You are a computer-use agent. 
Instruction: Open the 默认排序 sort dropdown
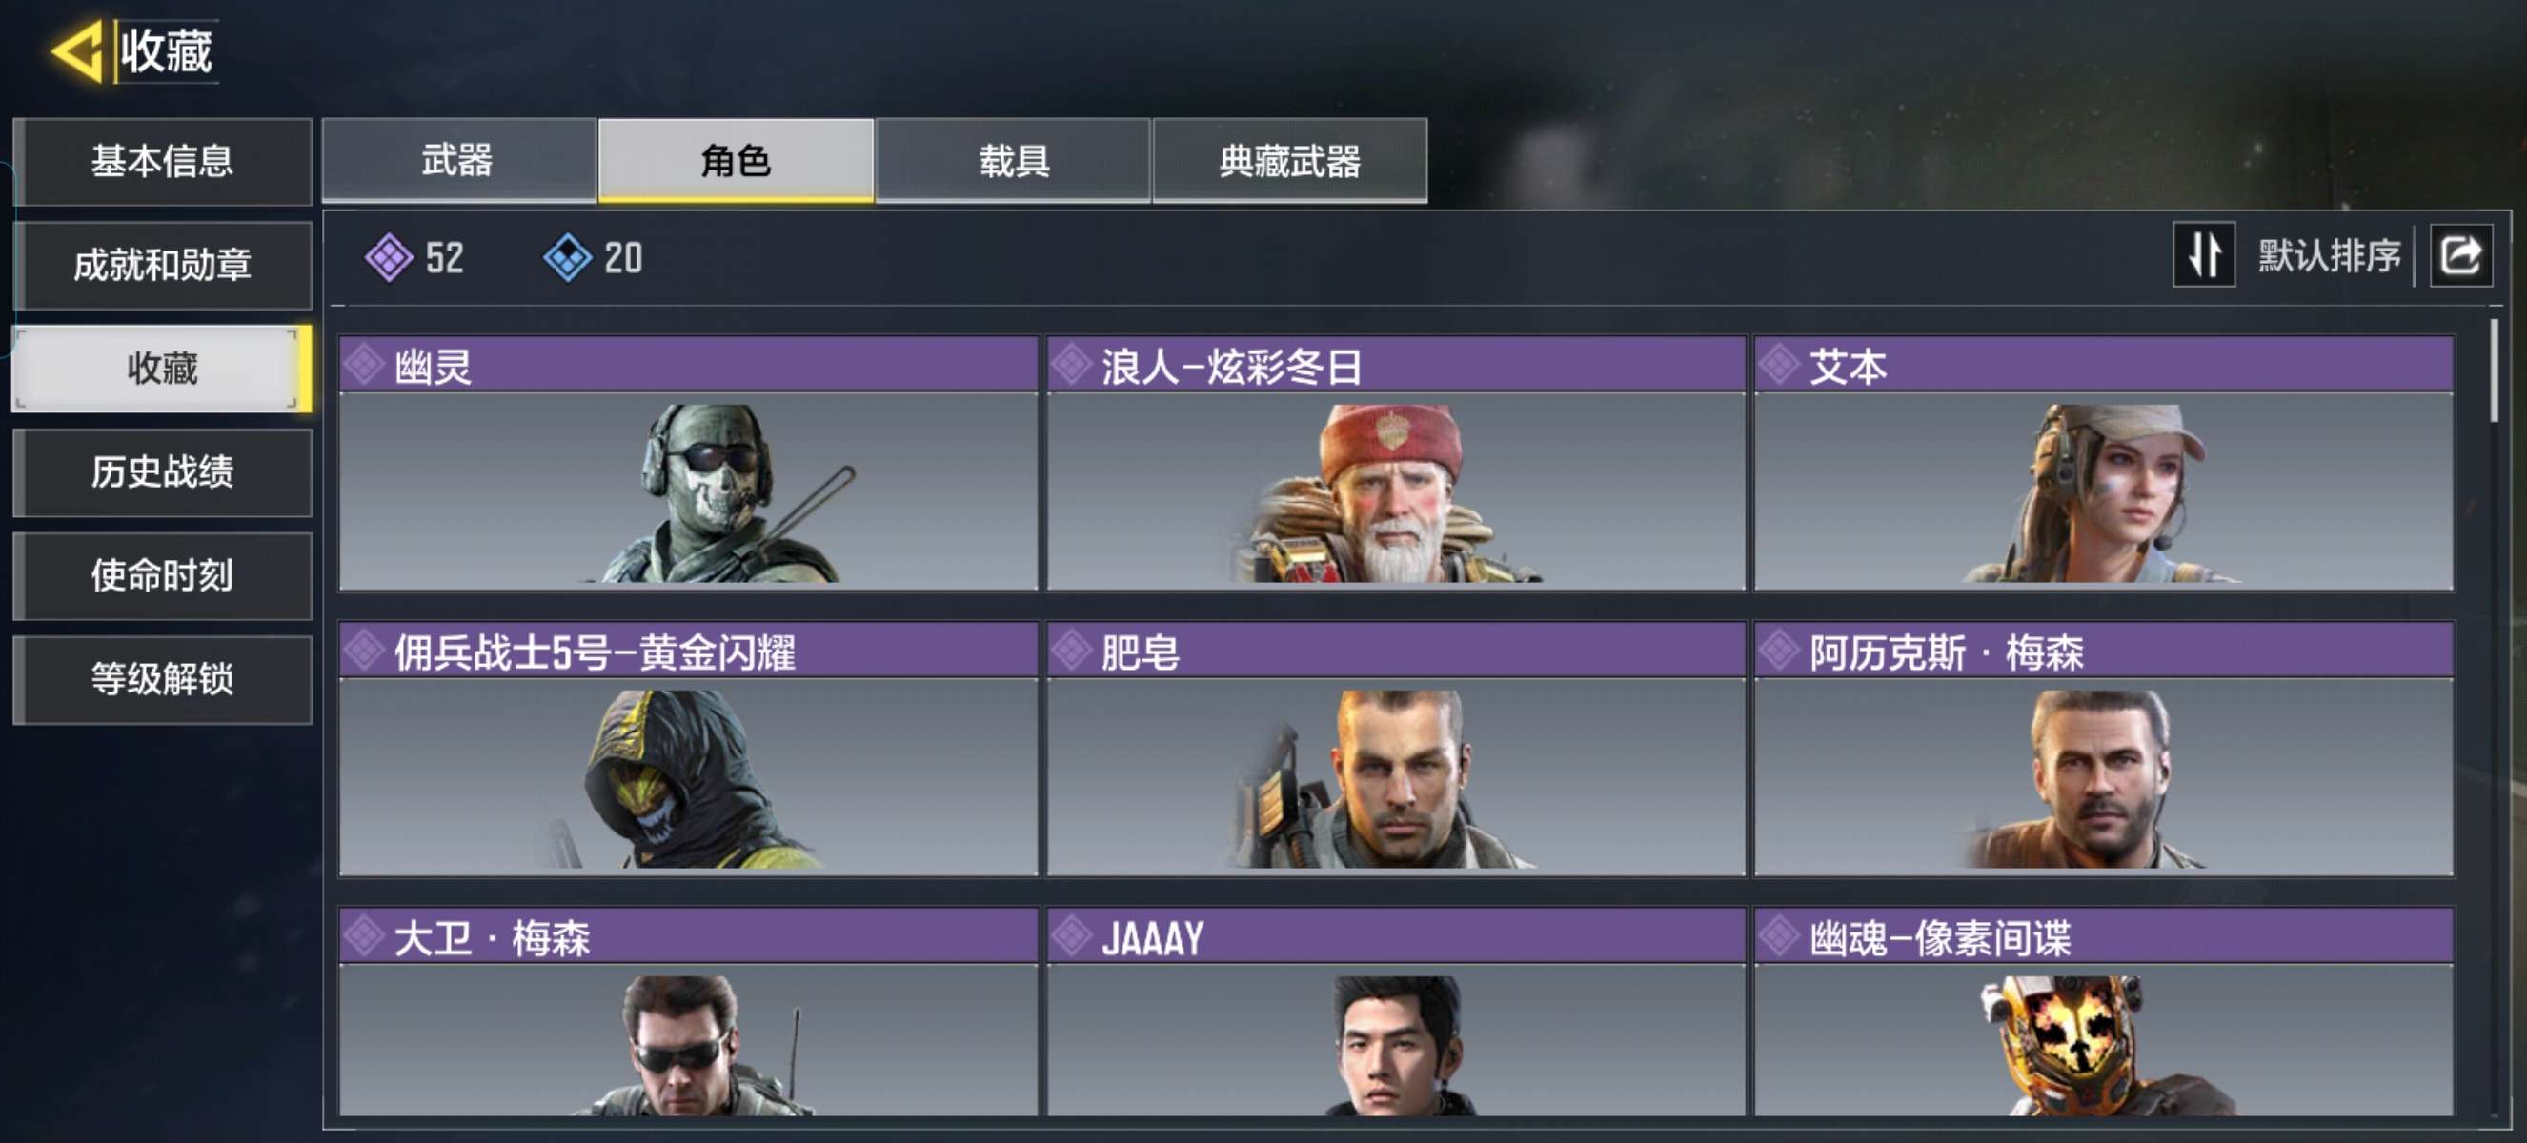tap(2328, 256)
